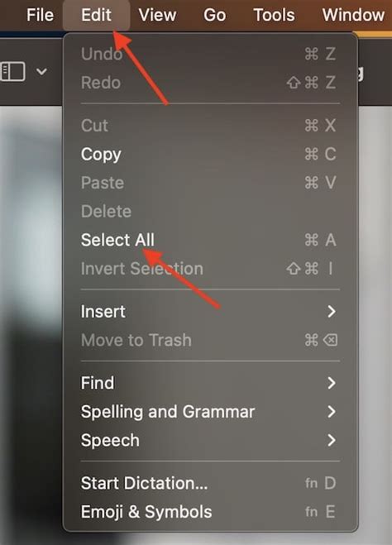Screen dimensions: 392x545
Task: Click the Find submenu arrow chevron
Action: coord(332,383)
